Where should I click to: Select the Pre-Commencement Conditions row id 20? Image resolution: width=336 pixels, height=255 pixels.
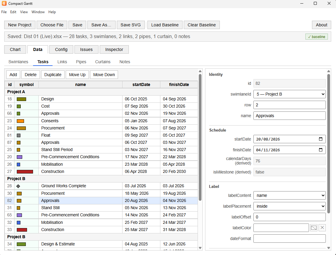pyautogui.click(x=101, y=157)
